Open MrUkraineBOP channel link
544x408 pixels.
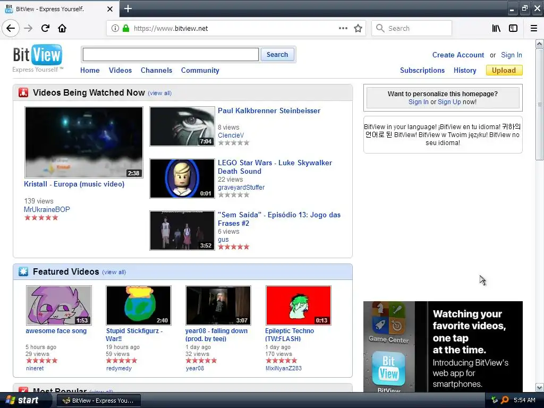click(47, 209)
